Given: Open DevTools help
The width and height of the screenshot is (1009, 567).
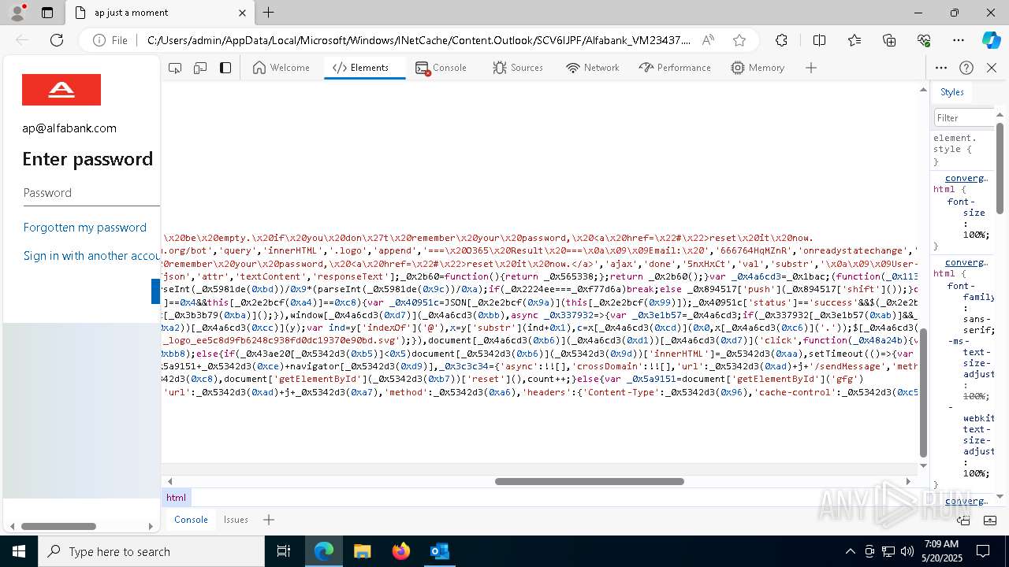Looking at the screenshot, I should (x=966, y=68).
